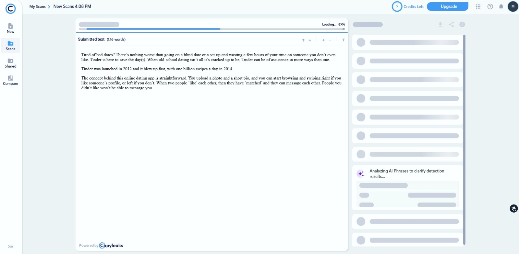This screenshot has height=254, width=519.
Task: Open the user profile avatar M
Action: point(513,6)
